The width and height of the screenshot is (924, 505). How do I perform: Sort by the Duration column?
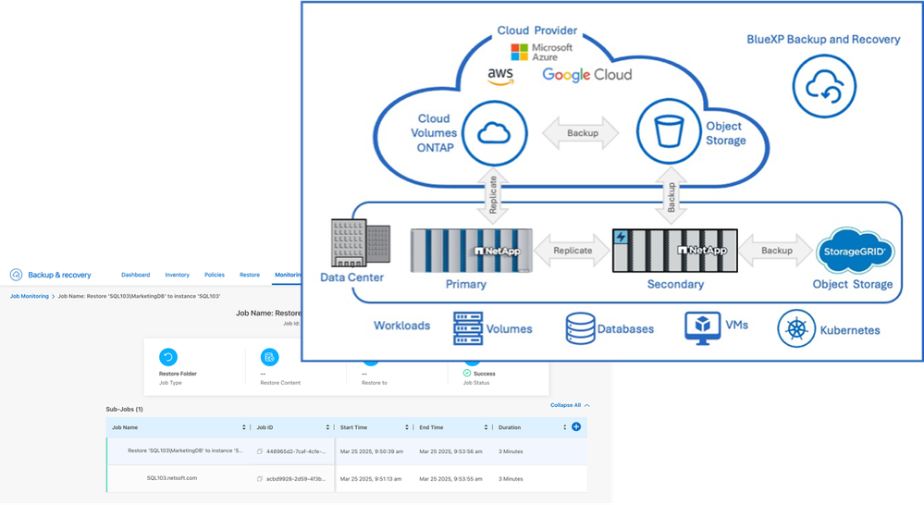tap(564, 427)
